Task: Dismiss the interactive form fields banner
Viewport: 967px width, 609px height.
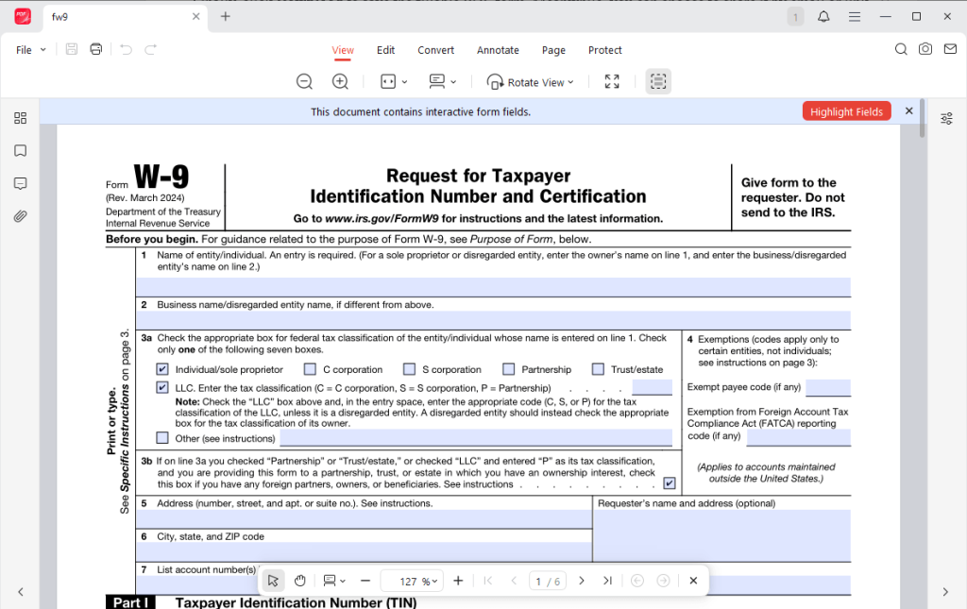Action: (909, 111)
